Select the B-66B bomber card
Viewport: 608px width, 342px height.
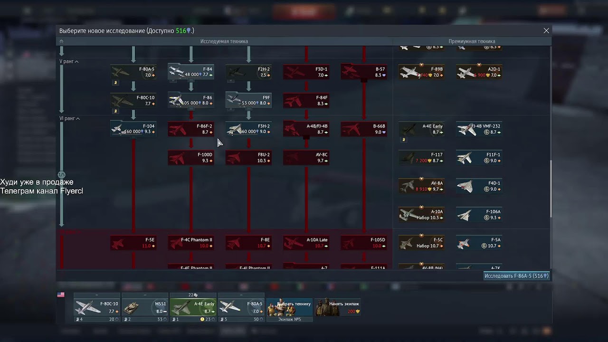pyautogui.click(x=363, y=129)
